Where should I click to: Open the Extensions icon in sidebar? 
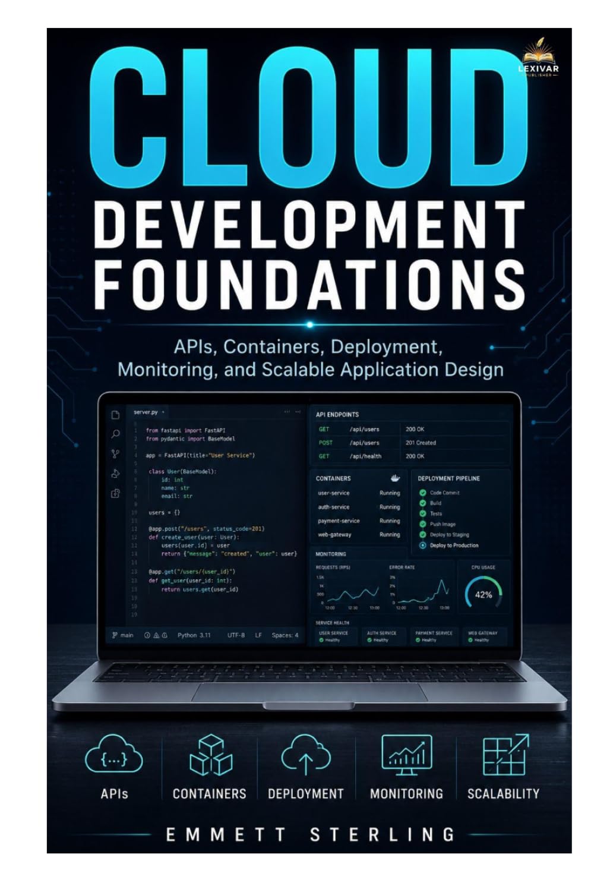(x=115, y=493)
